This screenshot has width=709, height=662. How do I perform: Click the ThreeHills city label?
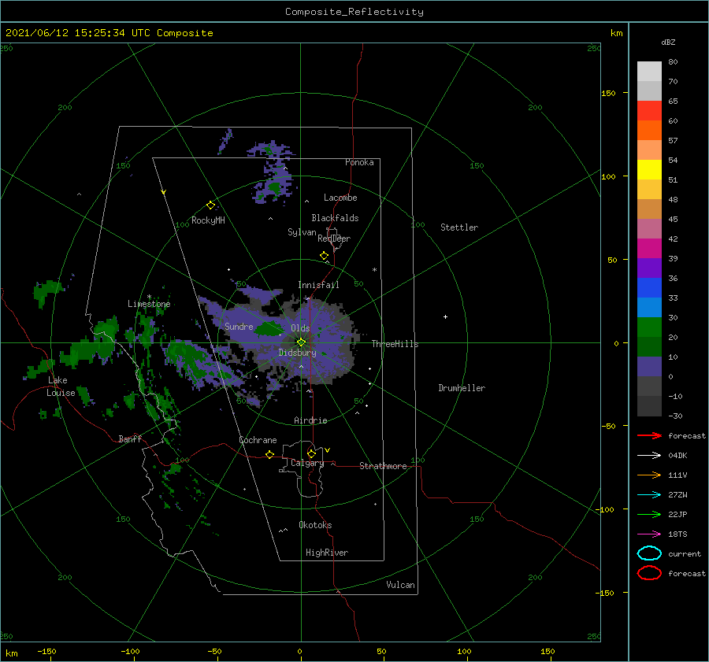tap(395, 344)
